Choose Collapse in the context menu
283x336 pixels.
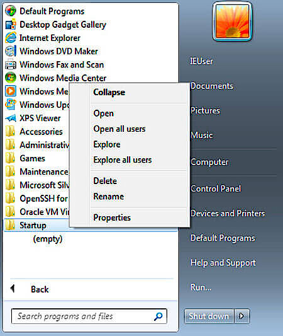(109, 93)
